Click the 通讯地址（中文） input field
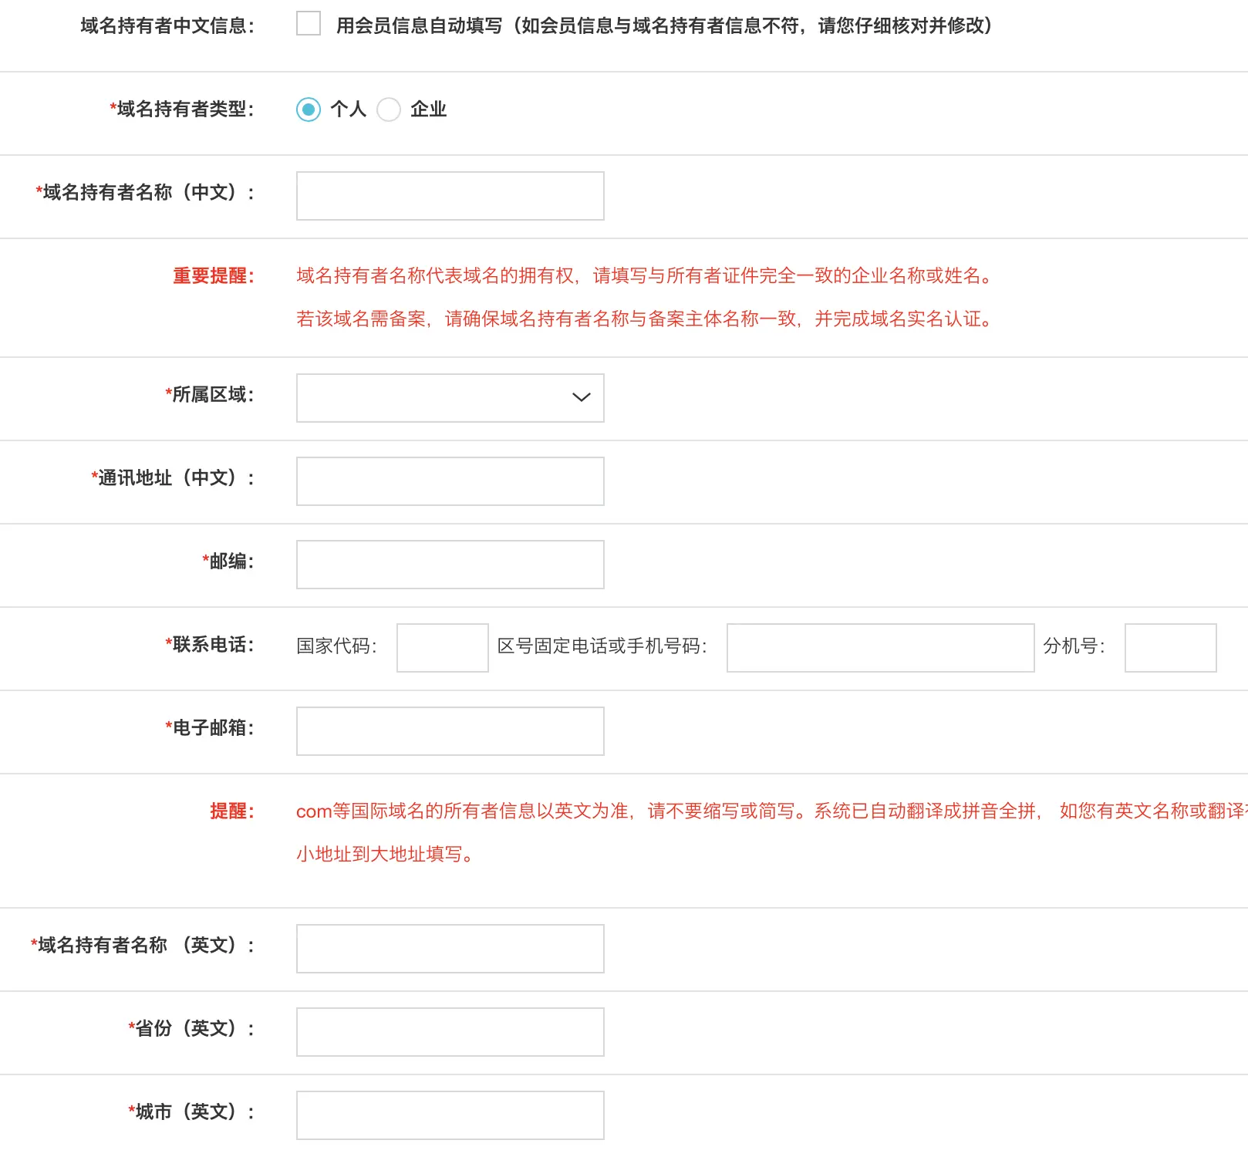The width and height of the screenshot is (1248, 1157). pos(450,481)
